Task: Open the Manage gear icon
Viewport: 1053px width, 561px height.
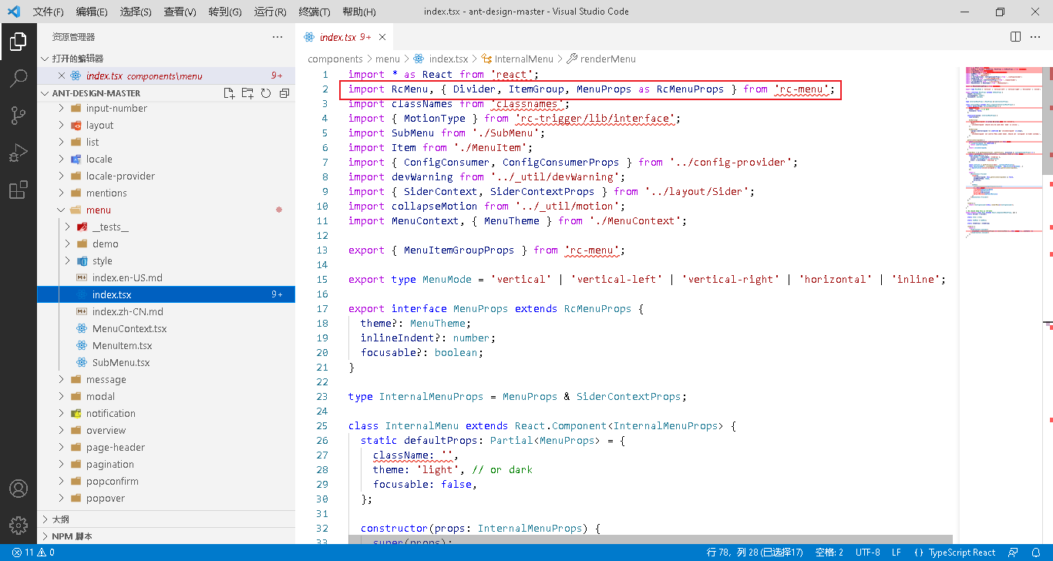Action: click(x=19, y=526)
